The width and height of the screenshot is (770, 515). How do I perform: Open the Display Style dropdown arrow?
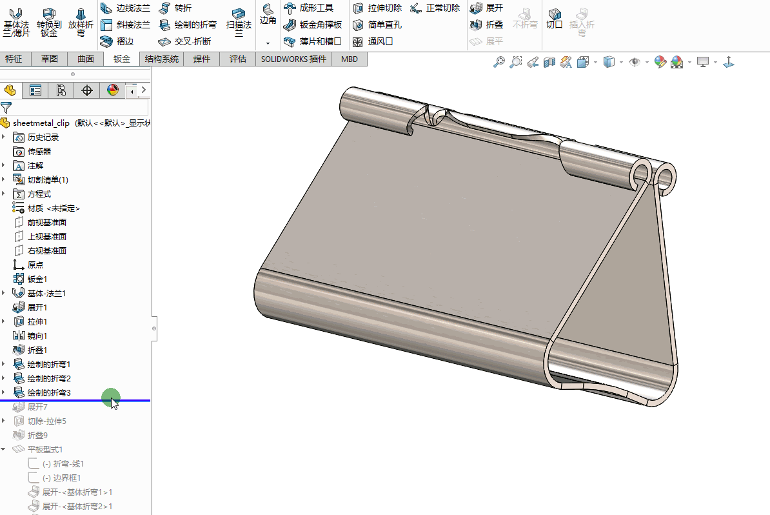(x=621, y=63)
